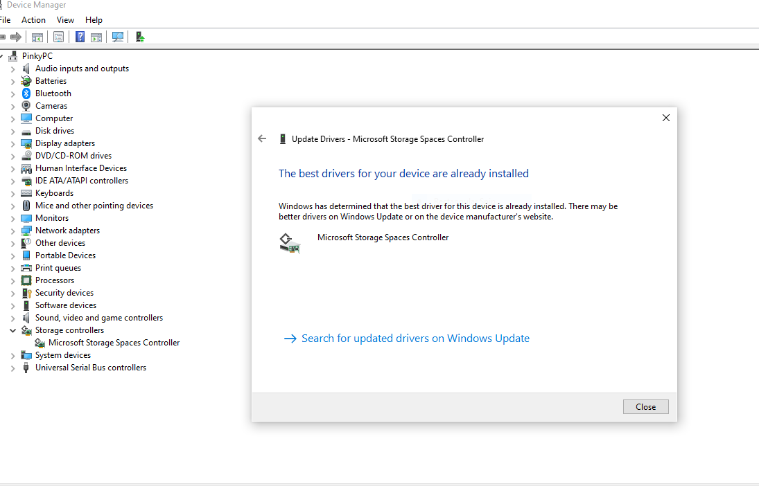Expand Sound, video and game controllers node
The width and height of the screenshot is (759, 486).
[x=13, y=318]
